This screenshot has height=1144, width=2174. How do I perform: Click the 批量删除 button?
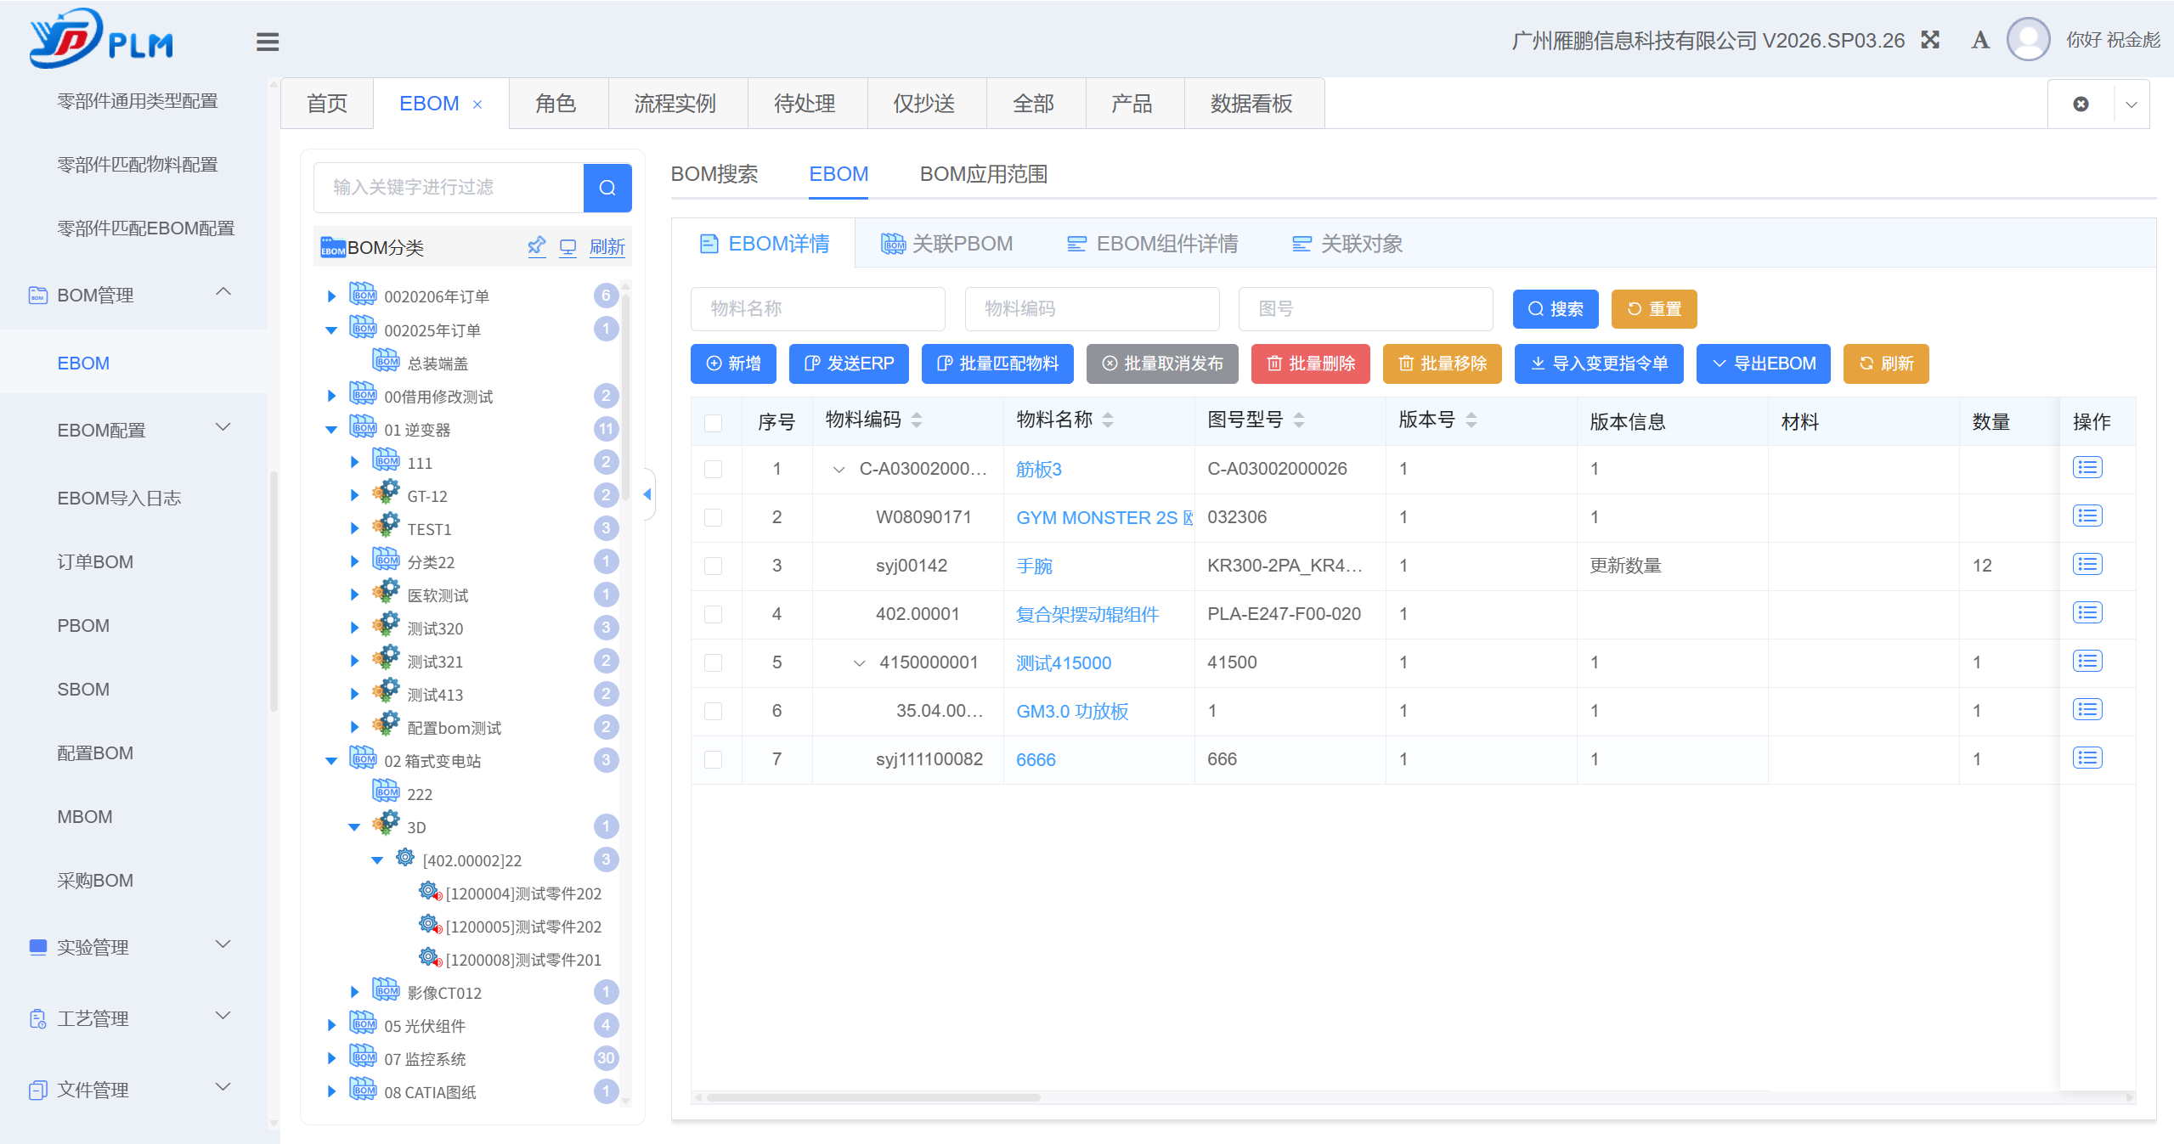click(1311, 363)
